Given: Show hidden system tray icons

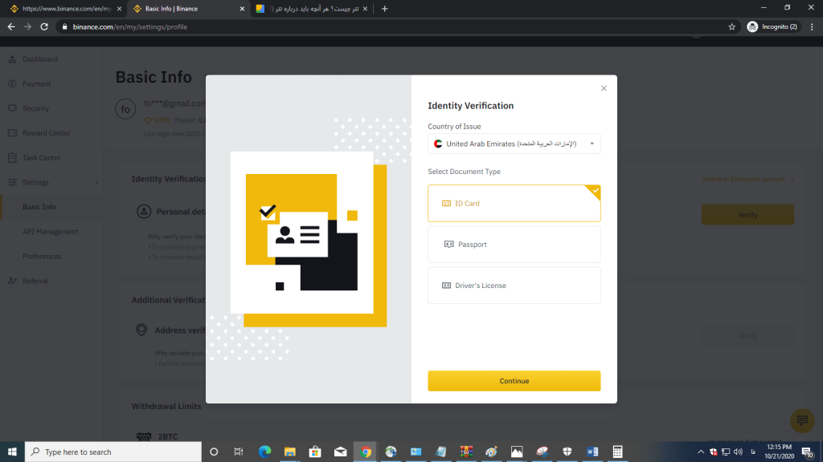Looking at the screenshot, I should click(701, 452).
